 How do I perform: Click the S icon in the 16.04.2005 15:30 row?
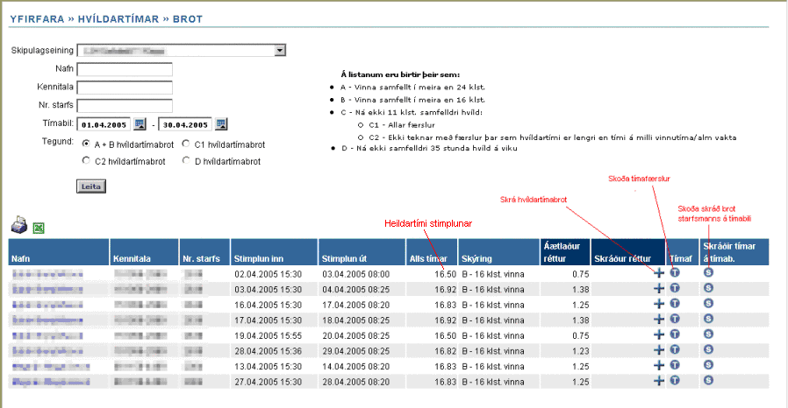[x=709, y=303]
